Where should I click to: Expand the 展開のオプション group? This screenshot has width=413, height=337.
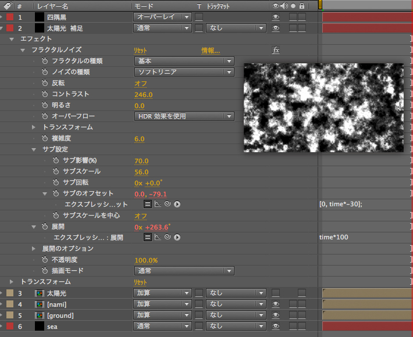[34, 249]
